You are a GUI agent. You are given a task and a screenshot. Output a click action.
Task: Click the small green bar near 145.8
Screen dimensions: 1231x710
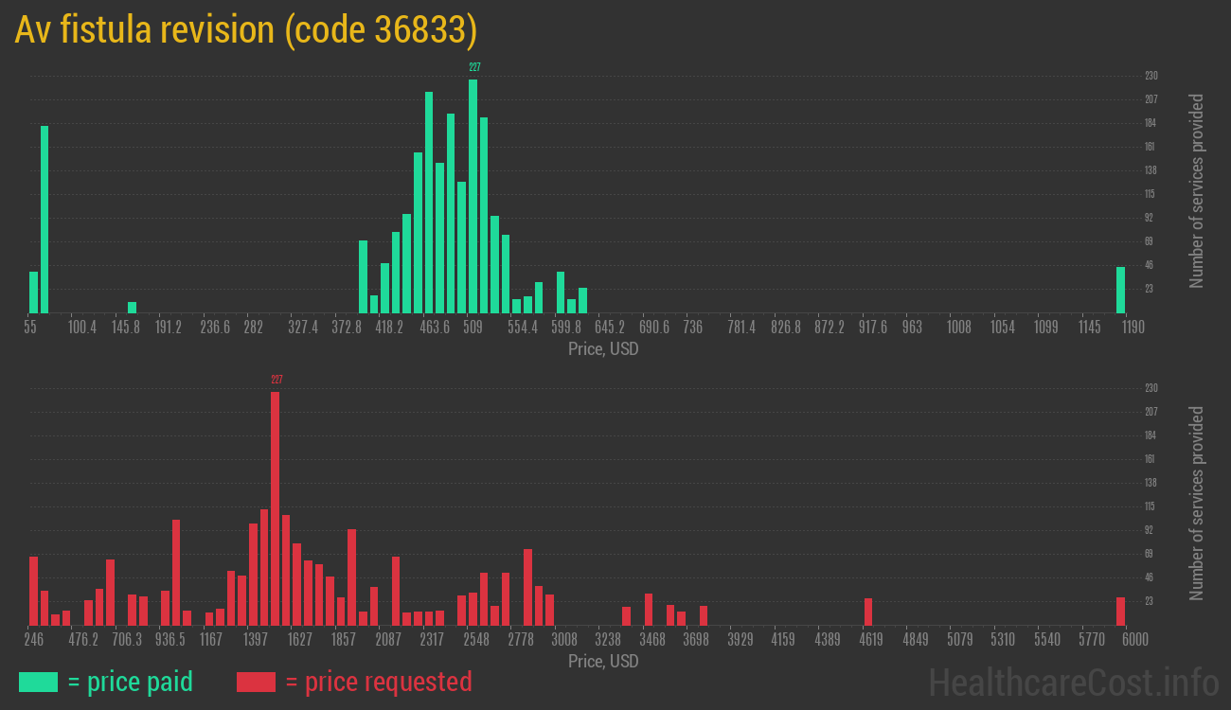point(132,307)
